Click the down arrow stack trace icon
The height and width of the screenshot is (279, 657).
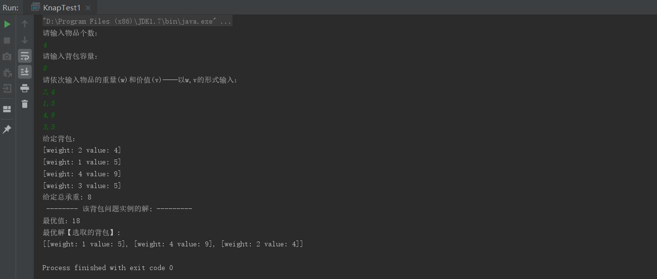pyautogui.click(x=25, y=40)
